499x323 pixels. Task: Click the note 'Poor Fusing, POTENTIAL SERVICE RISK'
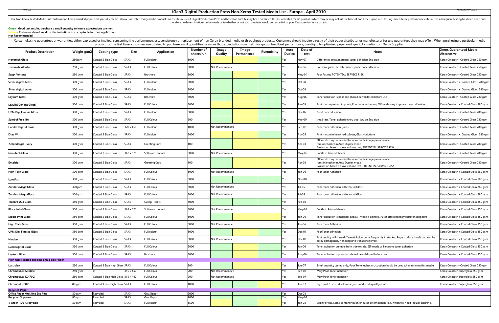[x=340, y=74]
